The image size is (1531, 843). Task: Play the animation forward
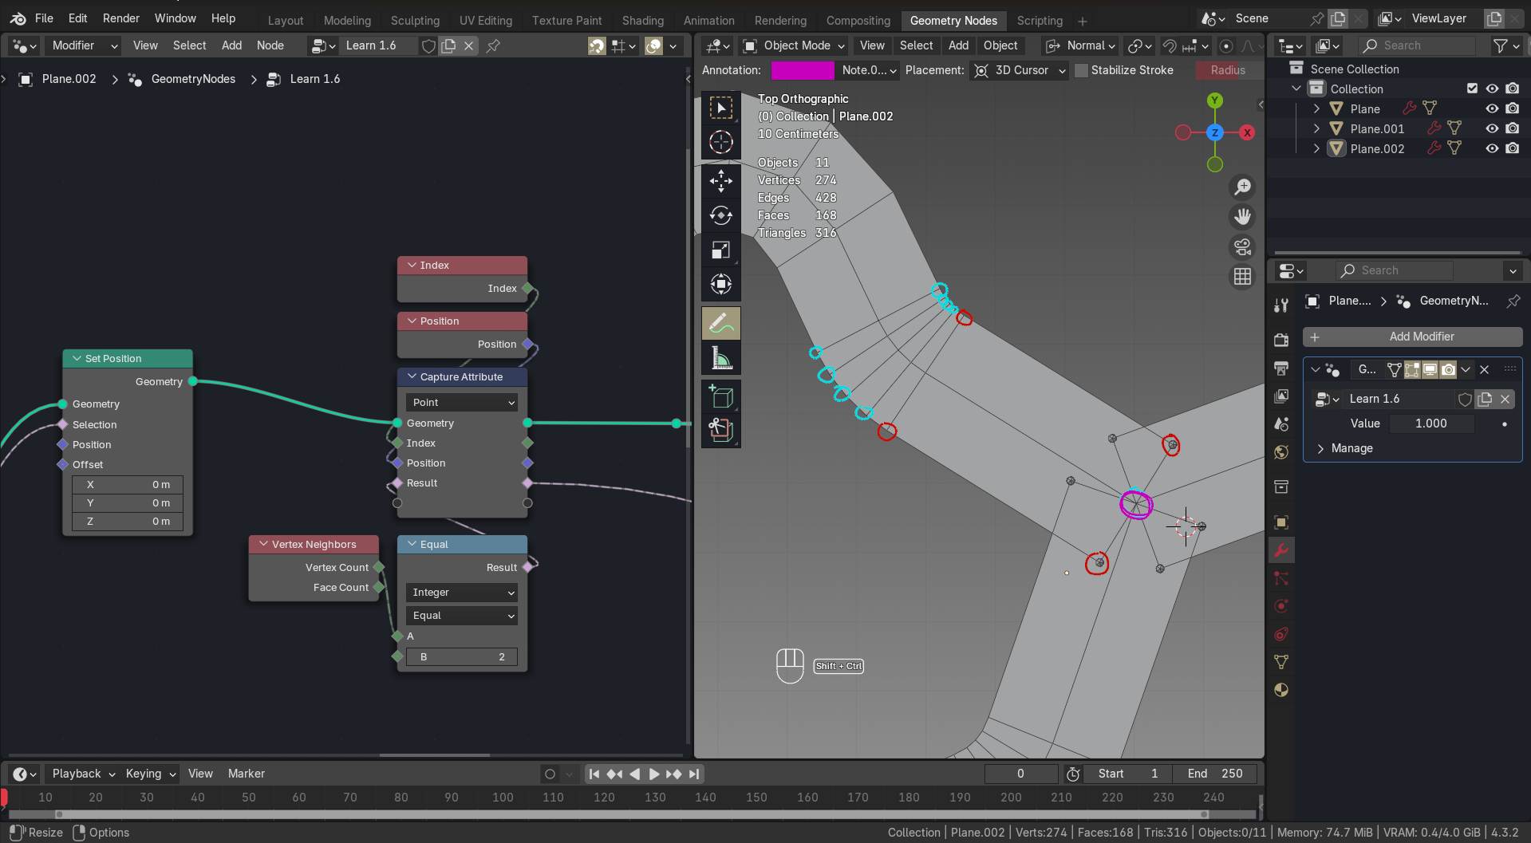point(653,774)
